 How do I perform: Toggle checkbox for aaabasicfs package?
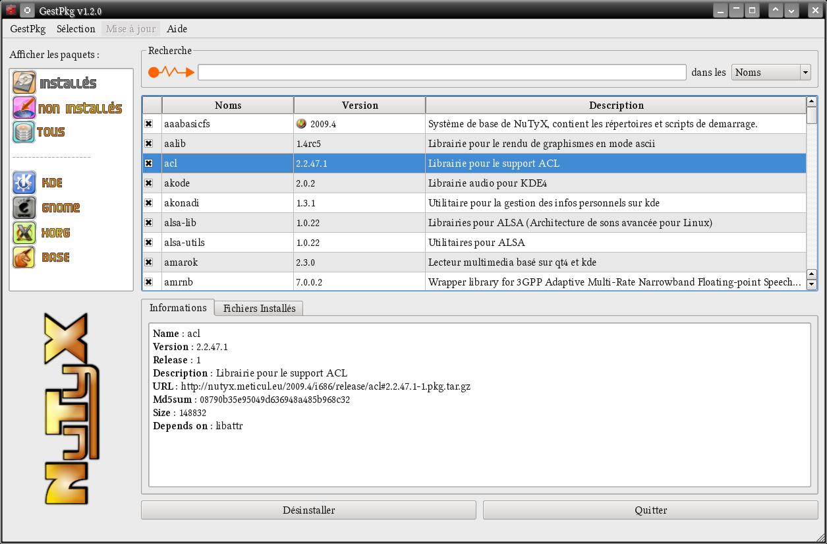pyautogui.click(x=149, y=123)
